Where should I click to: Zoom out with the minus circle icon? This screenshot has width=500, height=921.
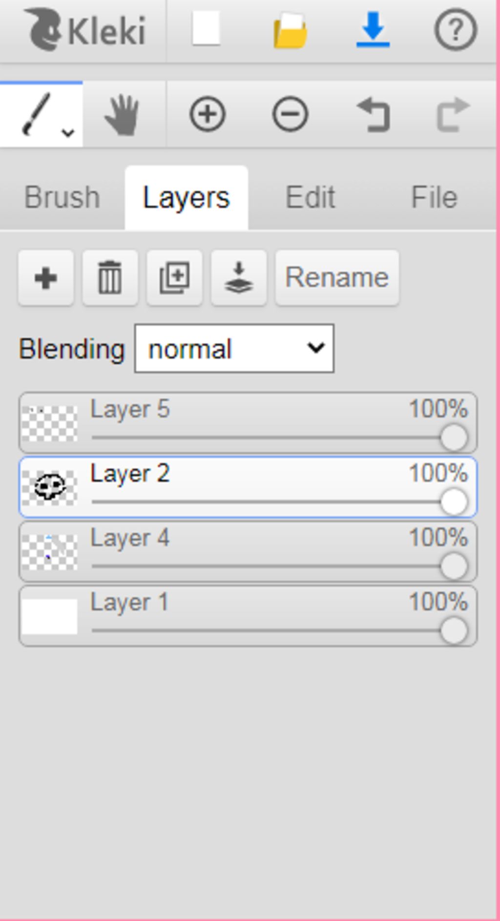pos(290,115)
